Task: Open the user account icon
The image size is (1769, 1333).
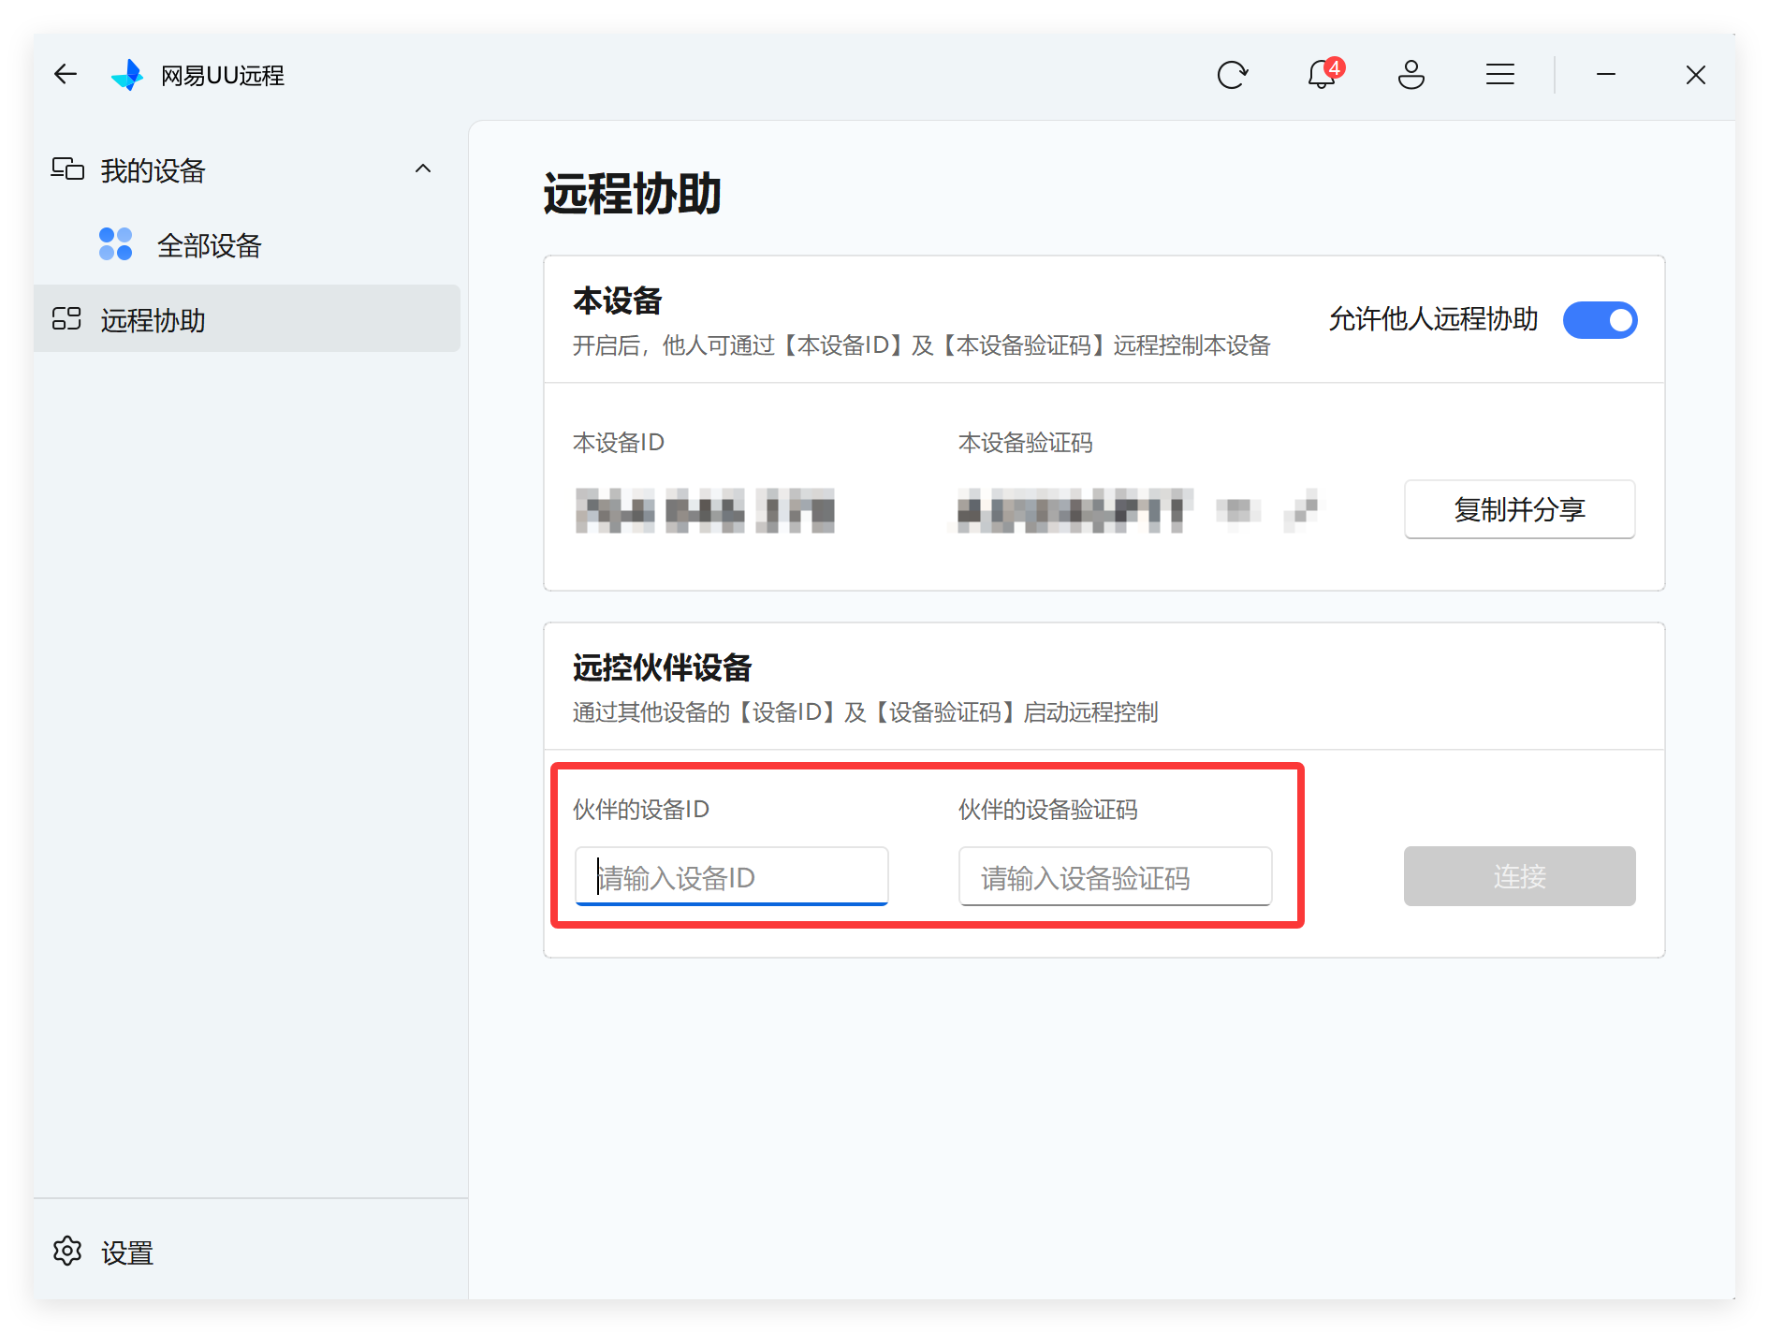Action: [x=1411, y=74]
